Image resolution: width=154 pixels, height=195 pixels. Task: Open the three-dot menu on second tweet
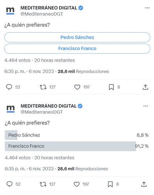coord(146,106)
